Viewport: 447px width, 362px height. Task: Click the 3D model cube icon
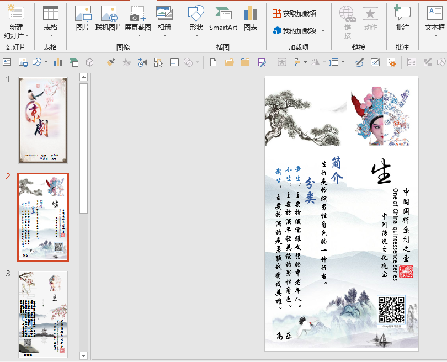coord(90,62)
